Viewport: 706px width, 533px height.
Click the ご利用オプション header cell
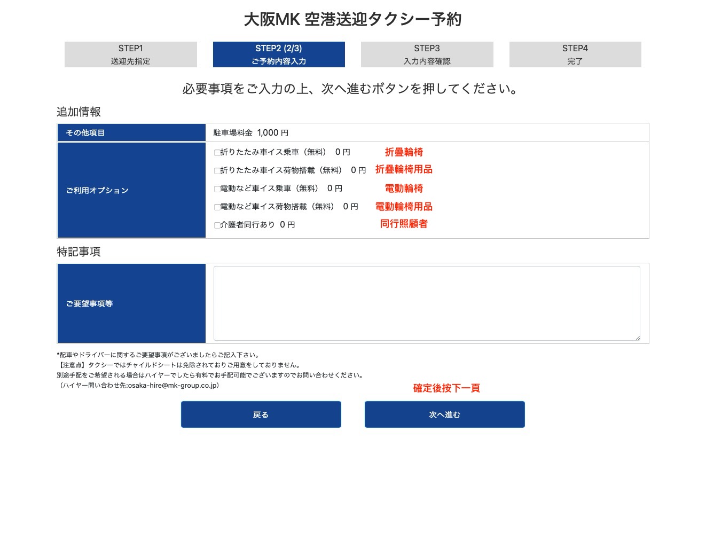click(x=97, y=191)
